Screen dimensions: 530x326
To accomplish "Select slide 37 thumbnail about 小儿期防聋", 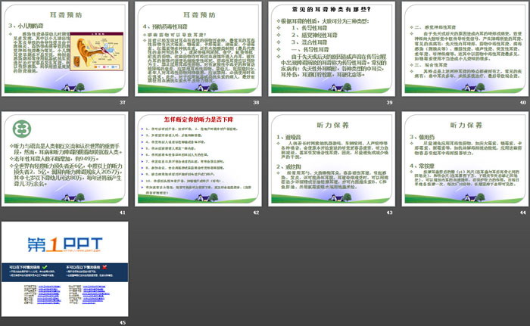I will click(65, 49).
